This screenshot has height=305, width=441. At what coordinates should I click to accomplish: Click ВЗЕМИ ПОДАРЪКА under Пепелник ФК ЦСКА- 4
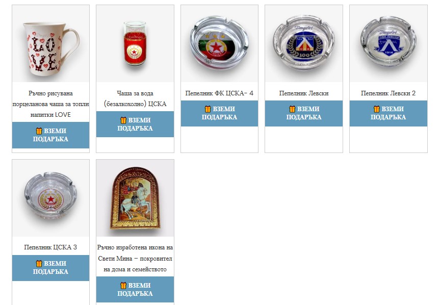[x=219, y=113]
